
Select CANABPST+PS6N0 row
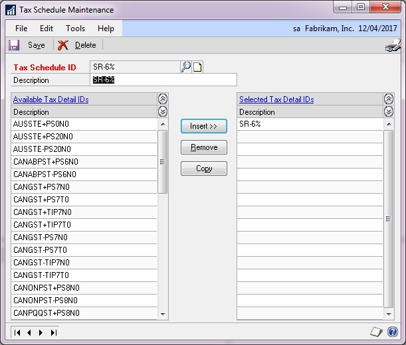click(x=84, y=162)
